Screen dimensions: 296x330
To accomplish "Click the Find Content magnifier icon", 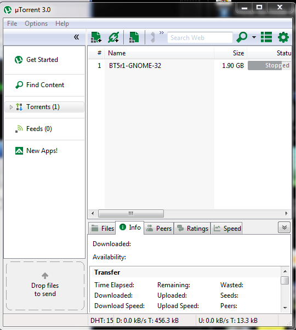I will click(x=19, y=85).
